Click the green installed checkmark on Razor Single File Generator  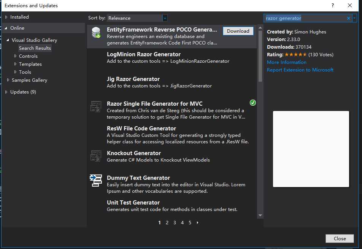[x=253, y=103]
